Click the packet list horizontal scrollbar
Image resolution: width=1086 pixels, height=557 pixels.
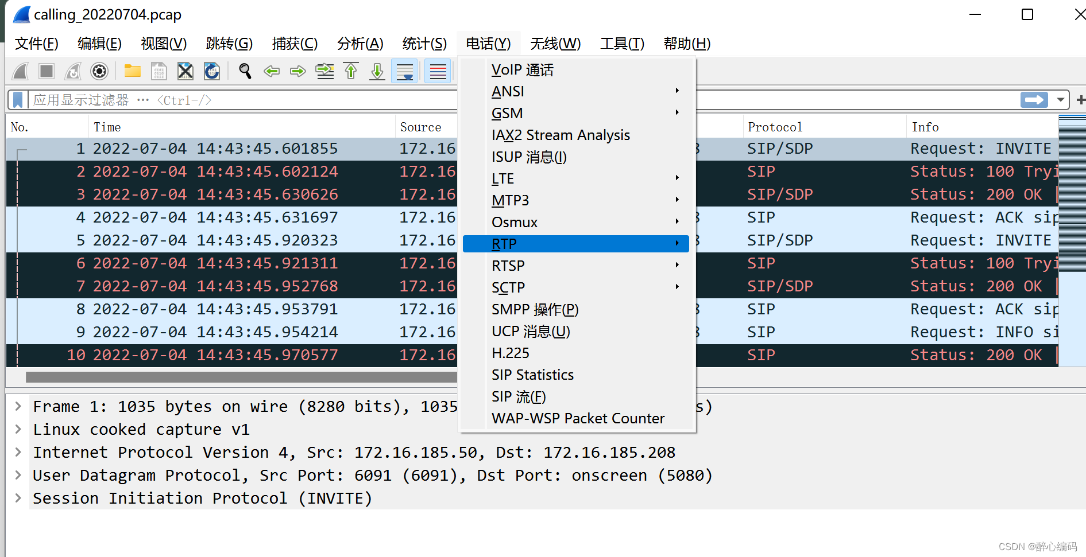(x=241, y=377)
